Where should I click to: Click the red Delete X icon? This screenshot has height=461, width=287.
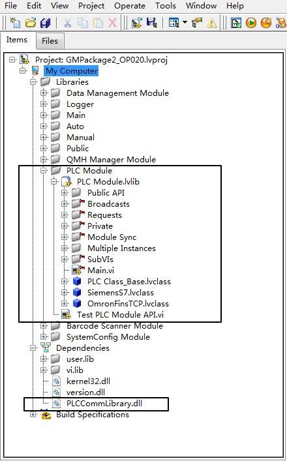[x=112, y=23]
